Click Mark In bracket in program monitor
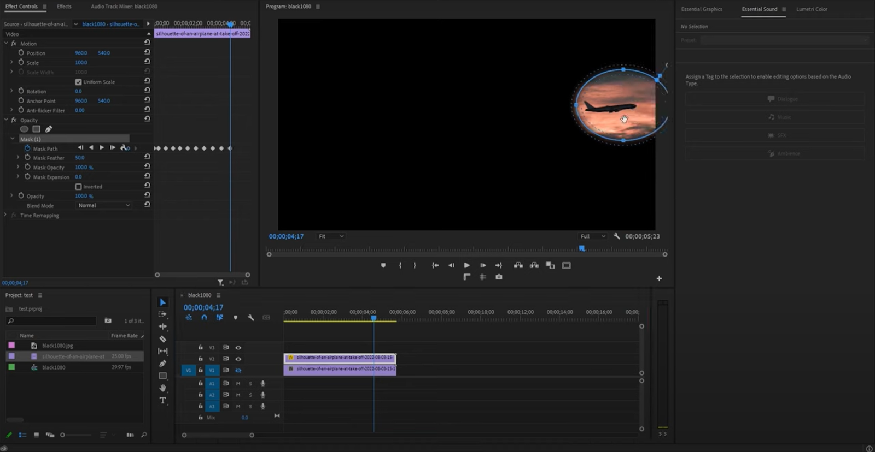875x452 pixels. click(400, 265)
